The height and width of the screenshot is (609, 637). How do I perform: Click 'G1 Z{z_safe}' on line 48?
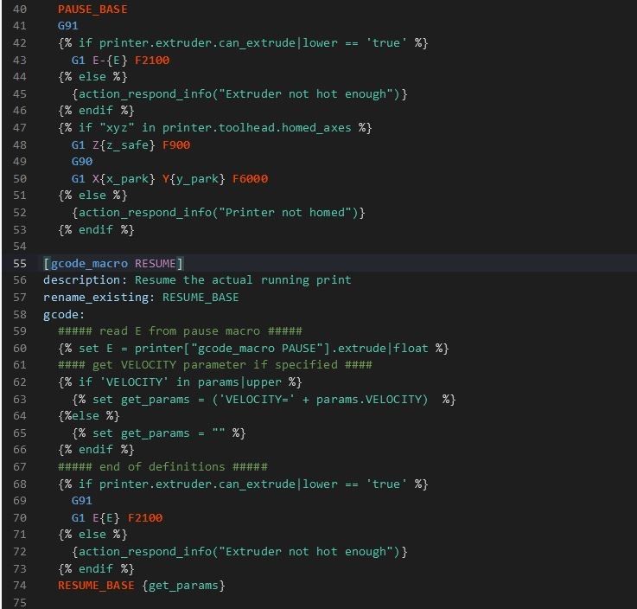pyautogui.click(x=113, y=145)
